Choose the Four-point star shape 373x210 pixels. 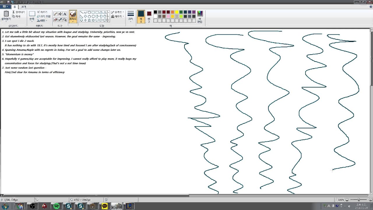click(85, 20)
